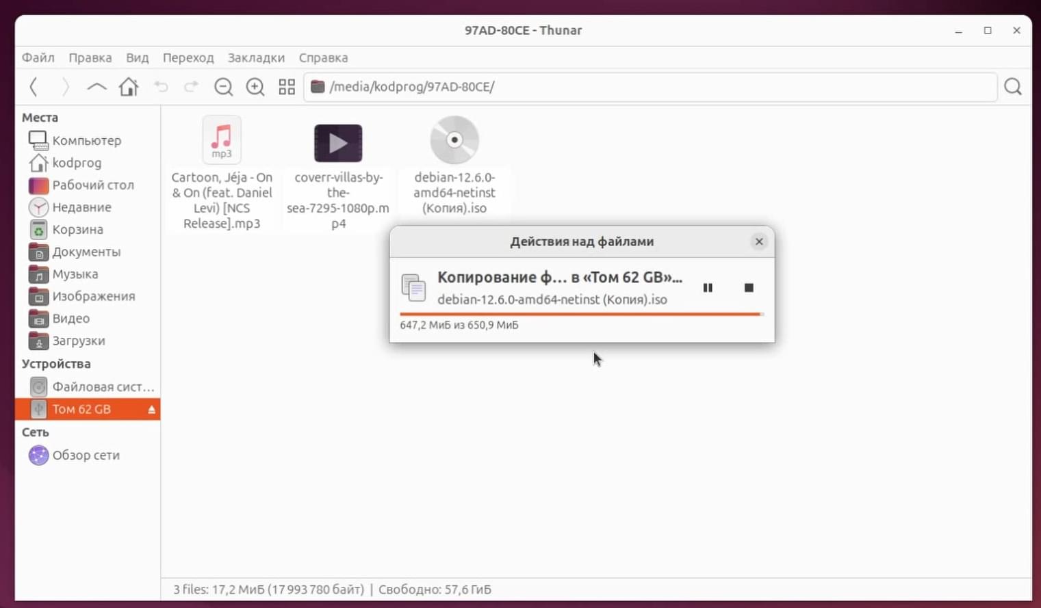
Task: Open the Переход menu
Action: pyautogui.click(x=188, y=58)
